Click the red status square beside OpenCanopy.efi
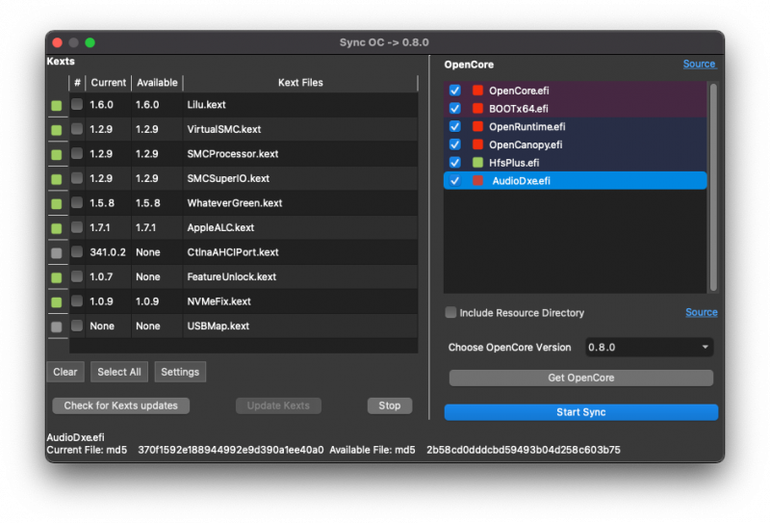770x523 pixels. 477,144
